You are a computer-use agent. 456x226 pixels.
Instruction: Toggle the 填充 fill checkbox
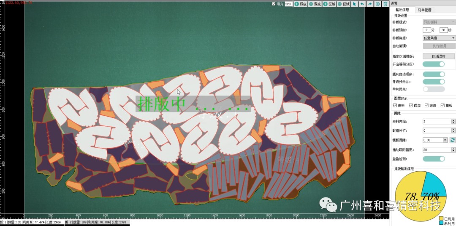tap(273, 4)
